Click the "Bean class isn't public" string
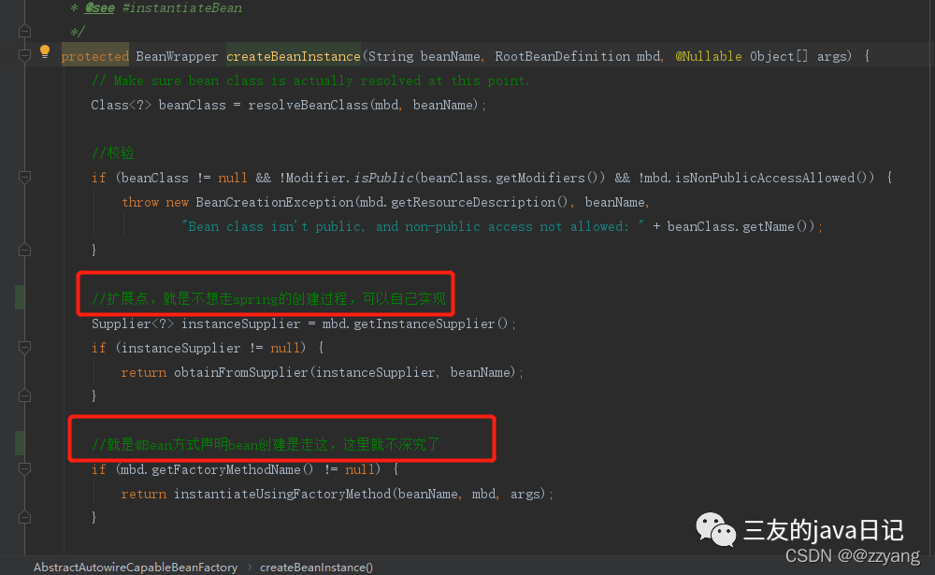The height and width of the screenshot is (575, 935). pos(412,226)
